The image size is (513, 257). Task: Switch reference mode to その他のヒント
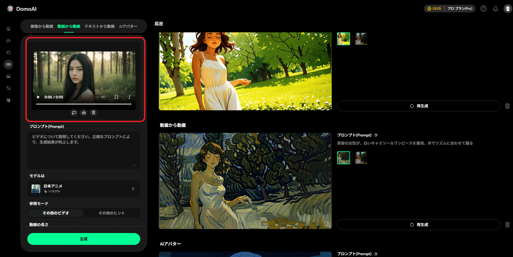pyautogui.click(x=112, y=213)
